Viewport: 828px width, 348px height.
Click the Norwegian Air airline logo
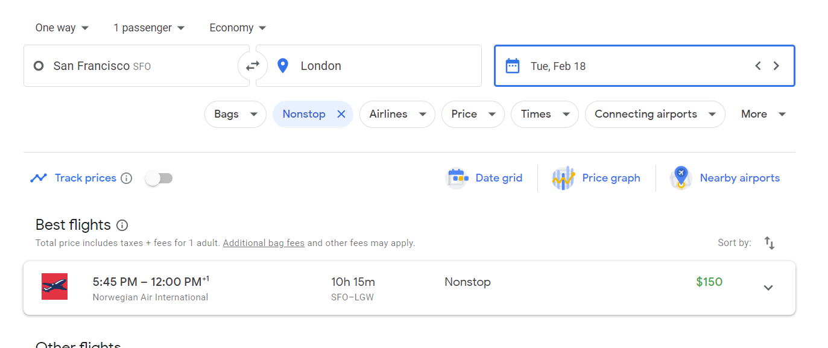[54, 286]
